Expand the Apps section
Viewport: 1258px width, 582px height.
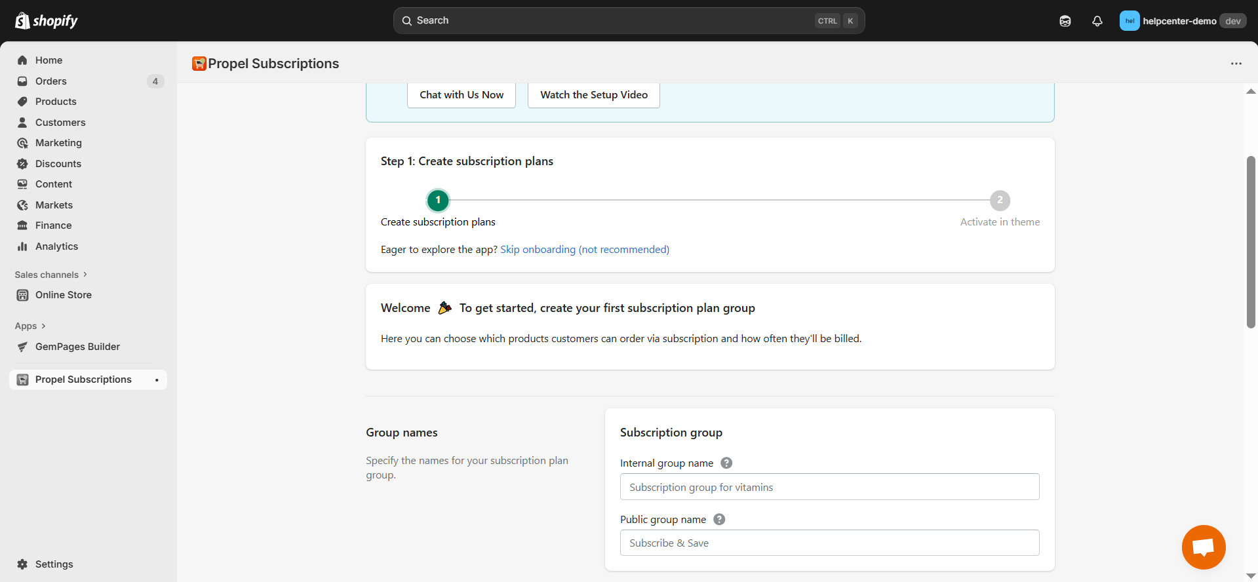pos(30,326)
